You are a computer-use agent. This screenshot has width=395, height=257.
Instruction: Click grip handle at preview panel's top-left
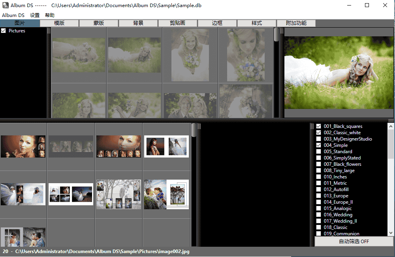point(282,31)
